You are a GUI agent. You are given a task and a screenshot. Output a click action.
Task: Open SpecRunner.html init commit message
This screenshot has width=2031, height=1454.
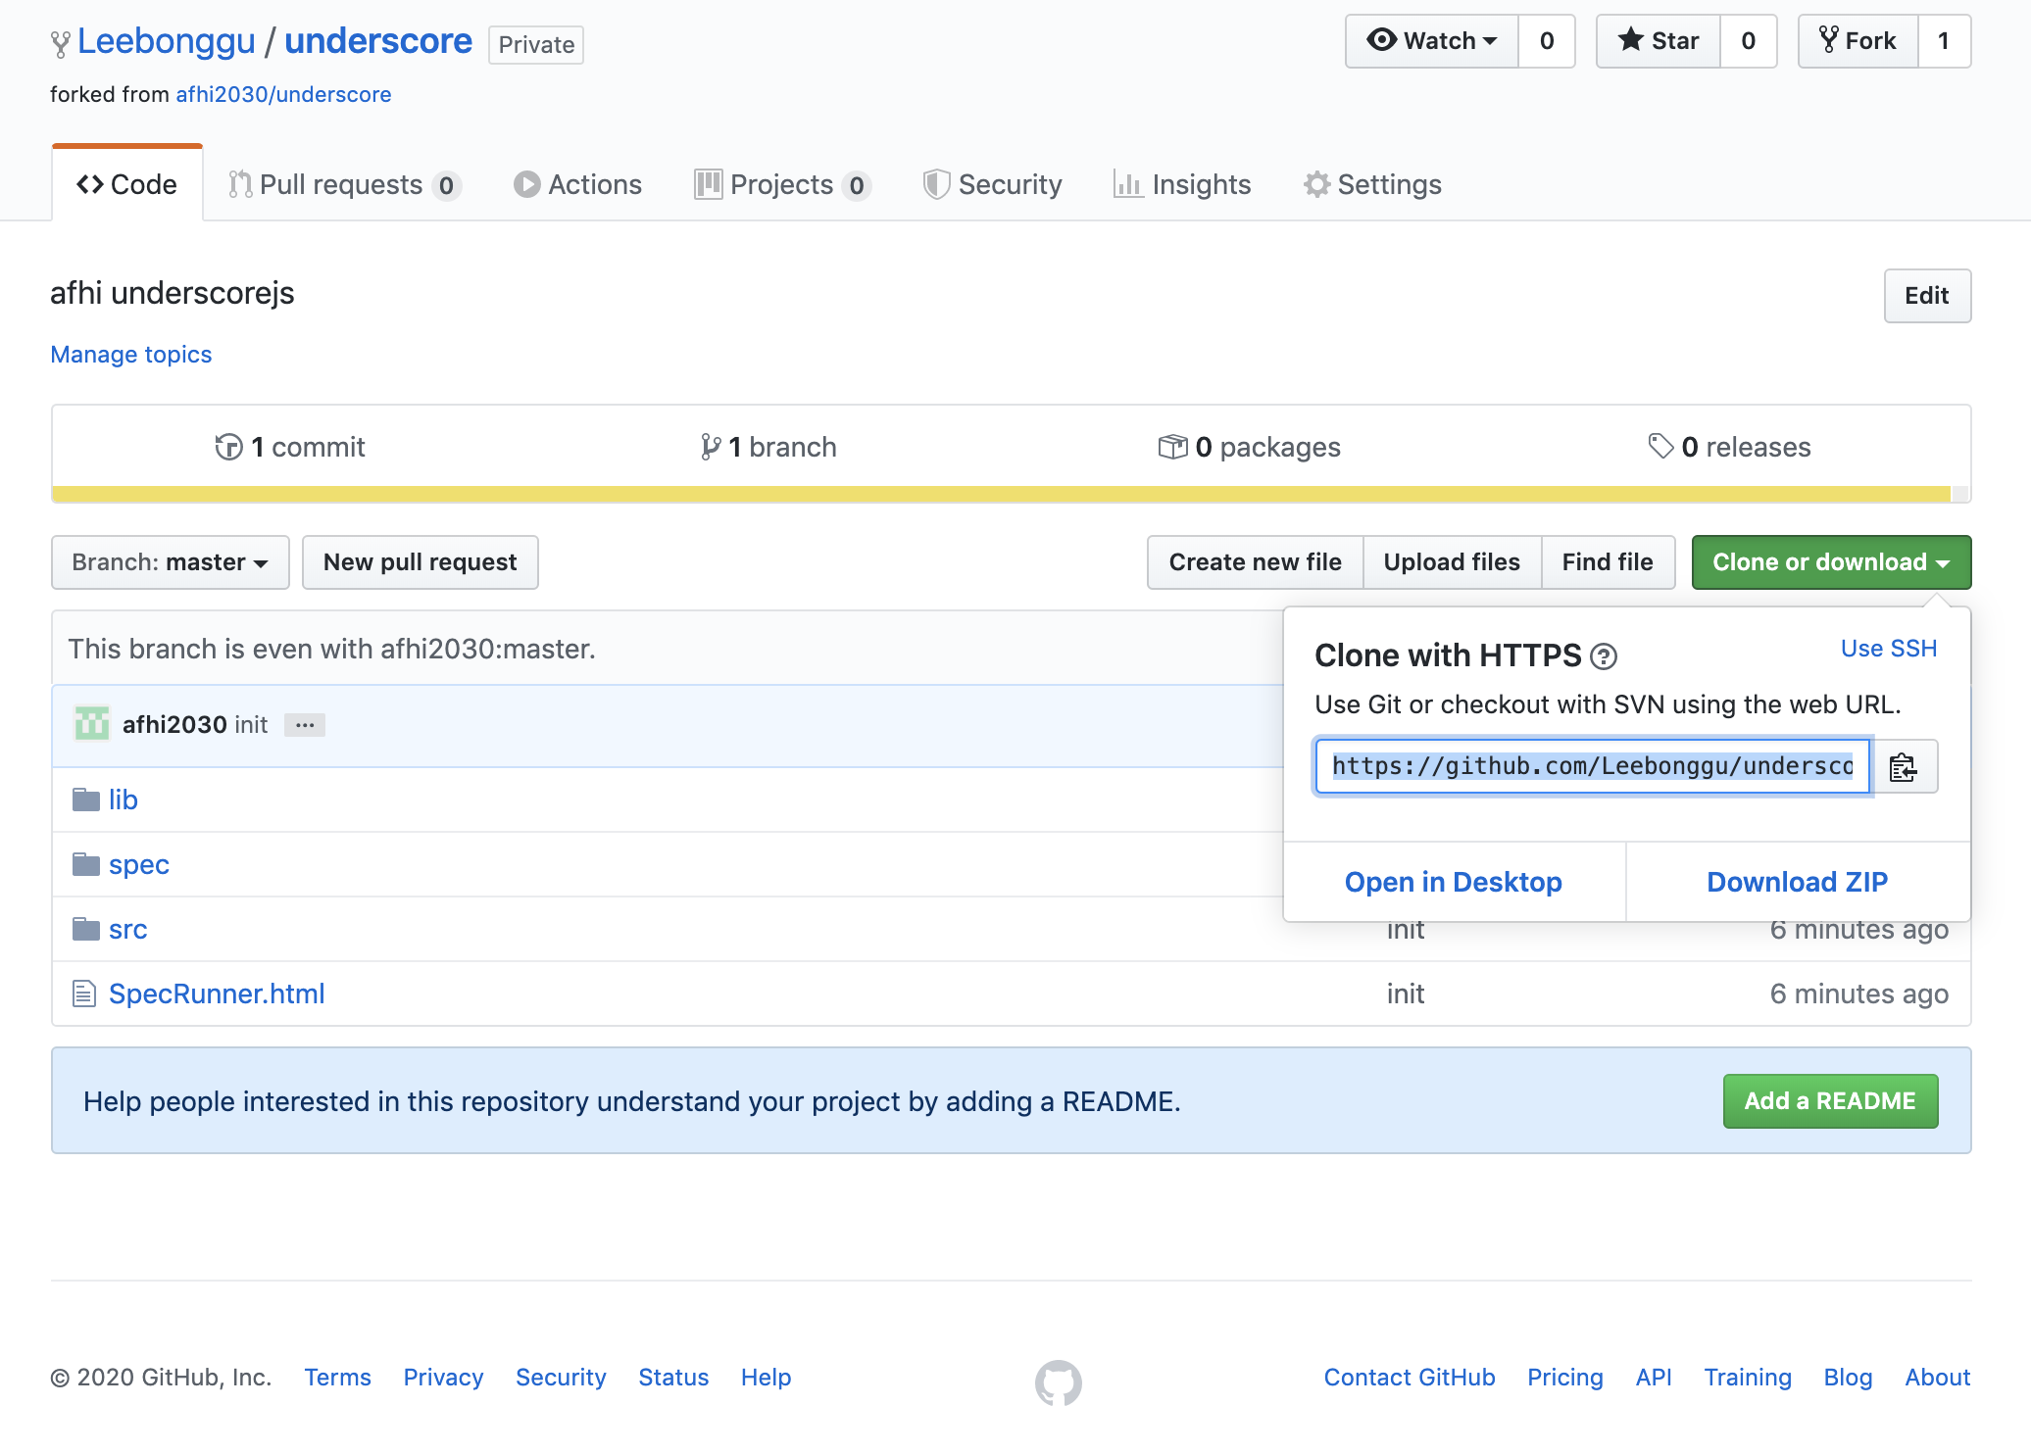(1406, 994)
